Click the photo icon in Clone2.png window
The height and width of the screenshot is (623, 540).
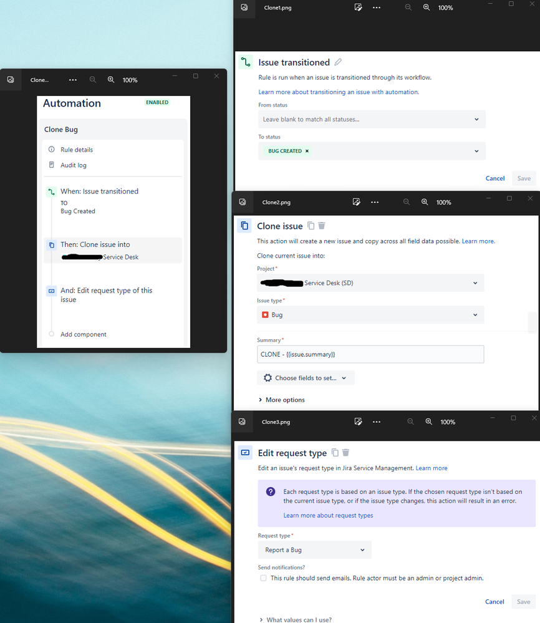(x=243, y=202)
